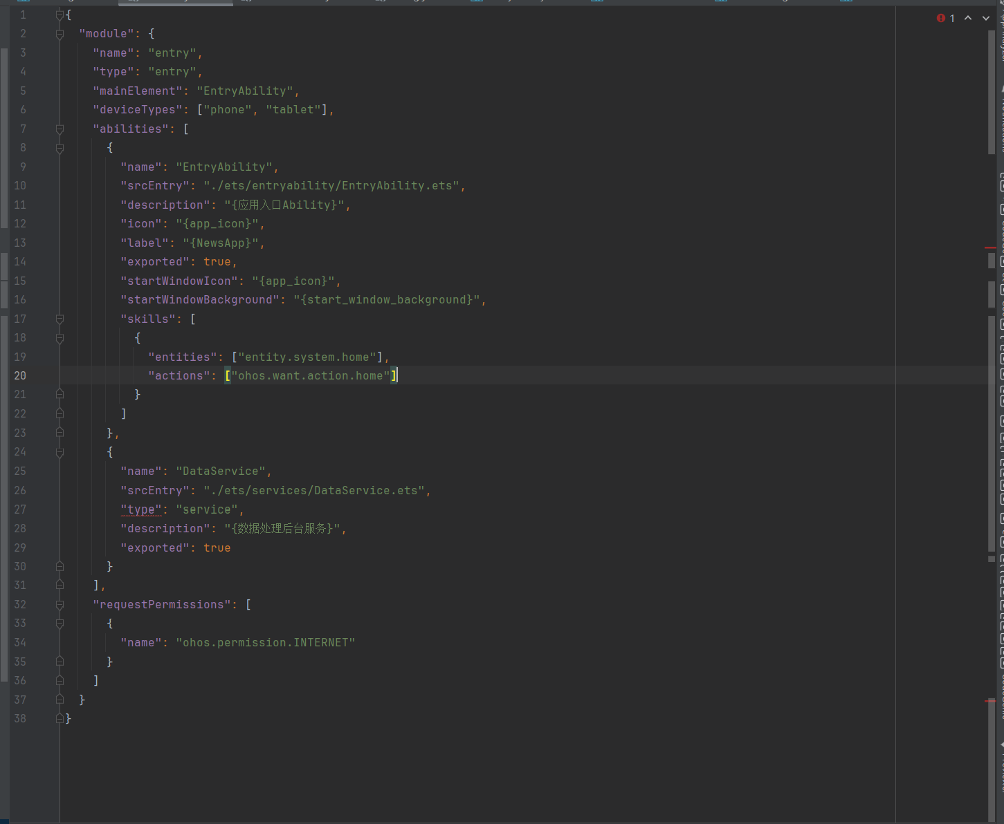Viewport: 1004px width, 824px height.
Task: Collapse the "skills" array fold marker
Action: click(x=60, y=319)
